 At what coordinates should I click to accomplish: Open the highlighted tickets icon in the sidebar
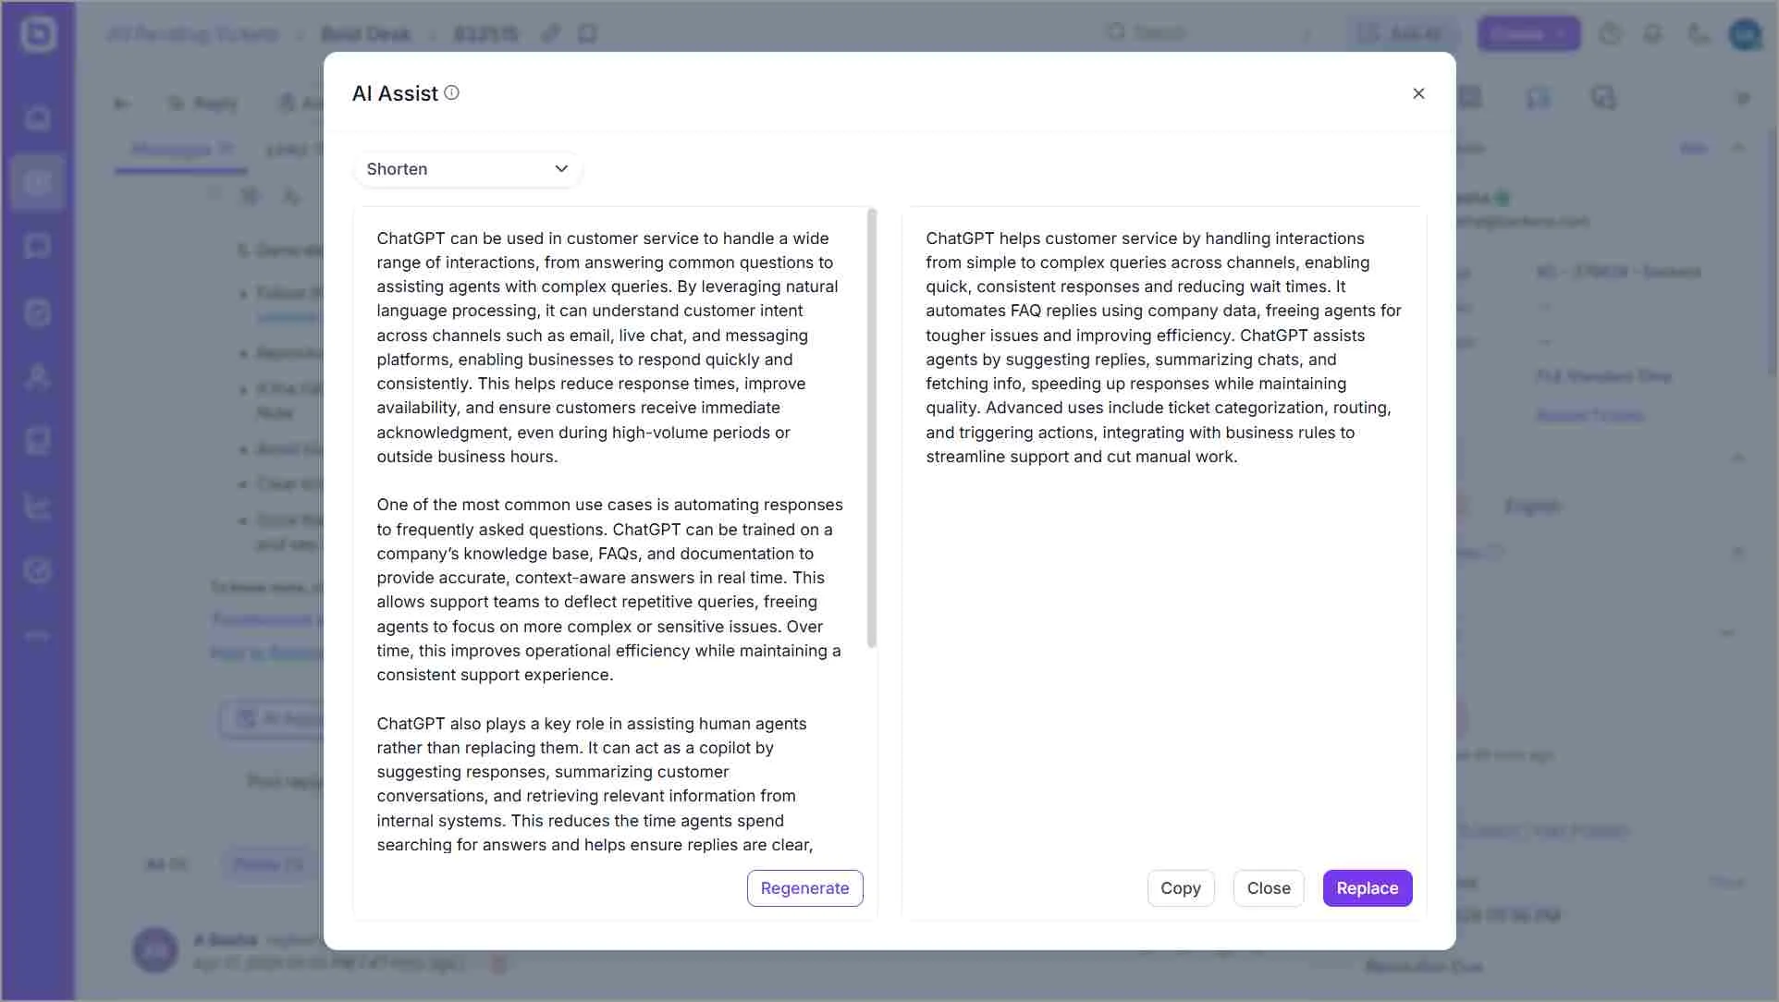[x=38, y=183]
